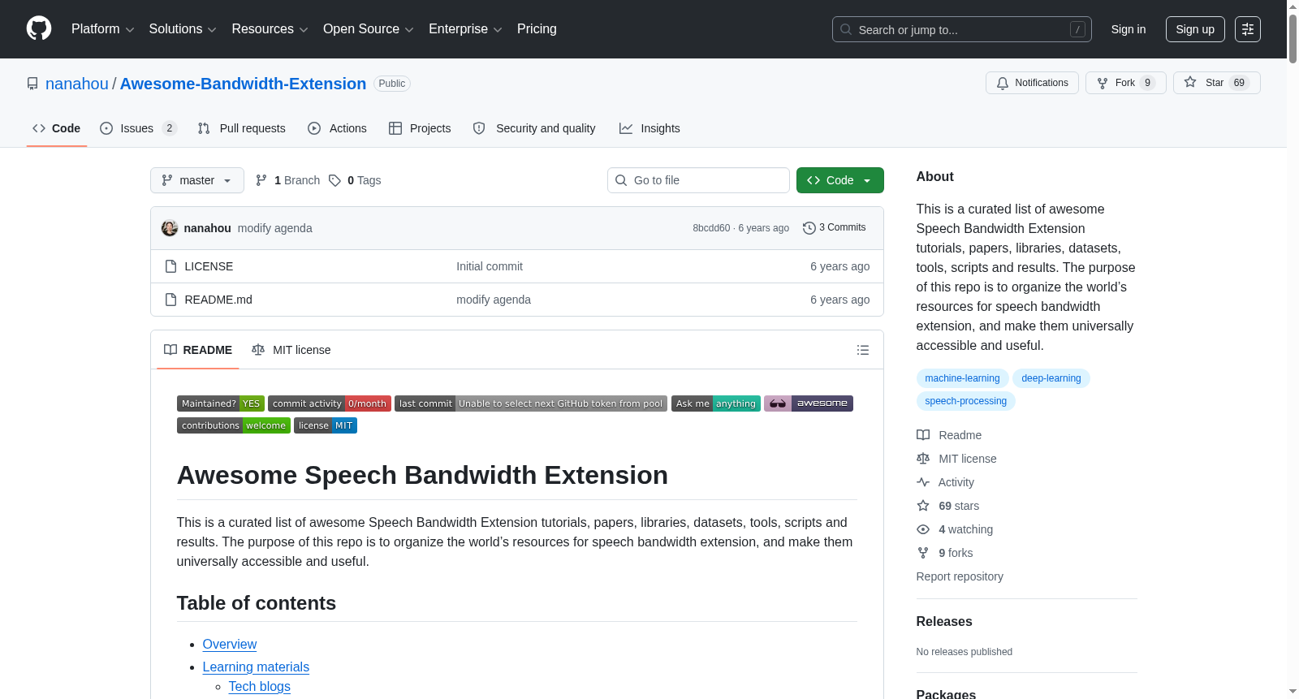Open the README outline list icon
The width and height of the screenshot is (1299, 699).
click(863, 350)
